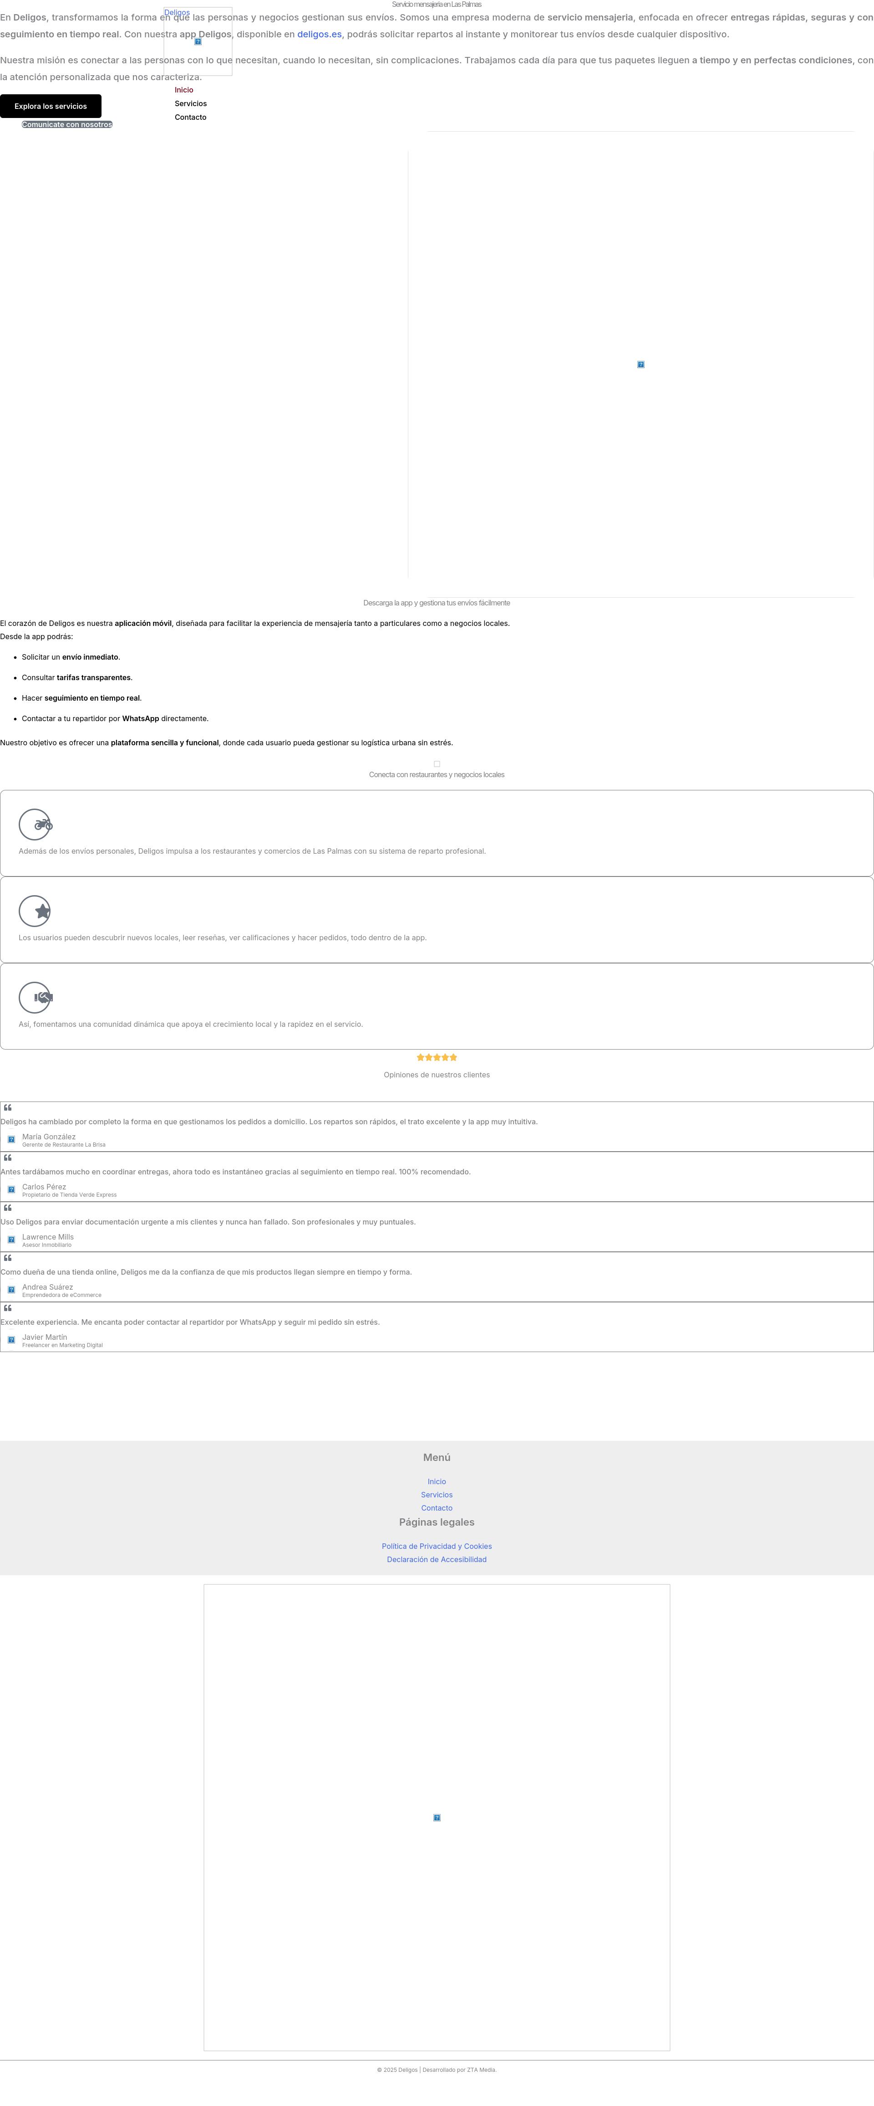
Task: Click the Deligos logo link
Action: click(197, 41)
